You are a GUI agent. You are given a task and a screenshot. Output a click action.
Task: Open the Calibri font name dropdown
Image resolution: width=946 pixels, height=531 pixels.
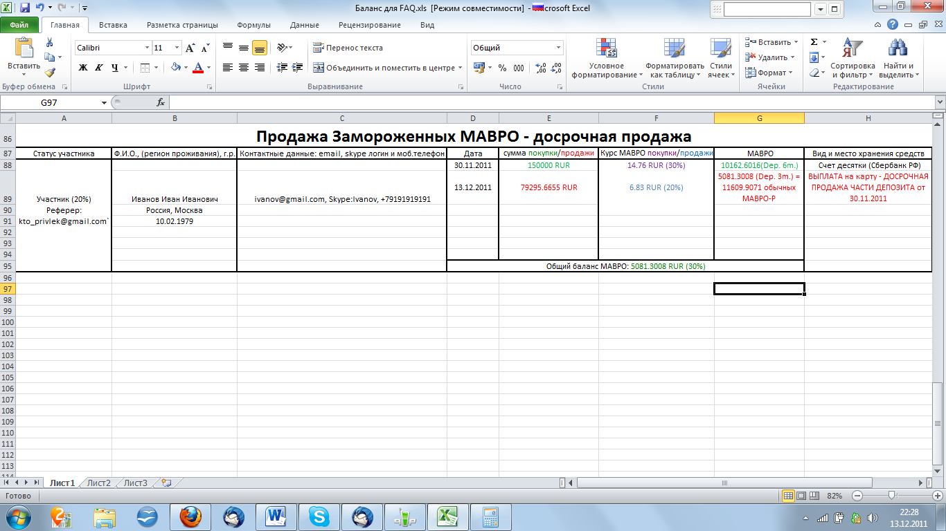pyautogui.click(x=147, y=48)
